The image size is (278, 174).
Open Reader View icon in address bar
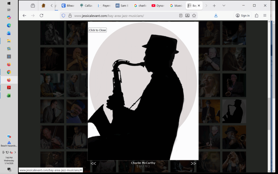(181, 15)
